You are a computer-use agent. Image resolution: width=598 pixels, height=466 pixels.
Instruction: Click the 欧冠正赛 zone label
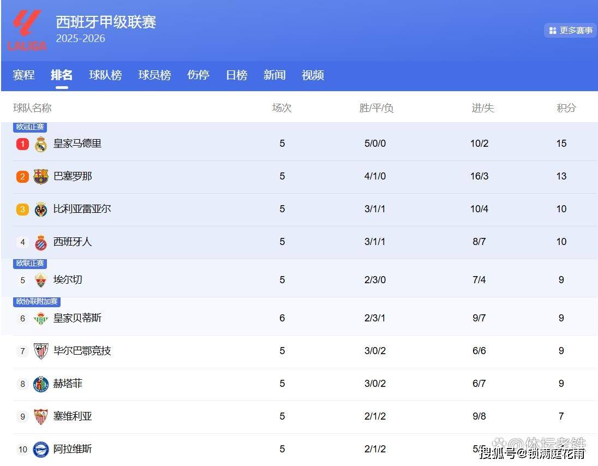[x=30, y=127]
